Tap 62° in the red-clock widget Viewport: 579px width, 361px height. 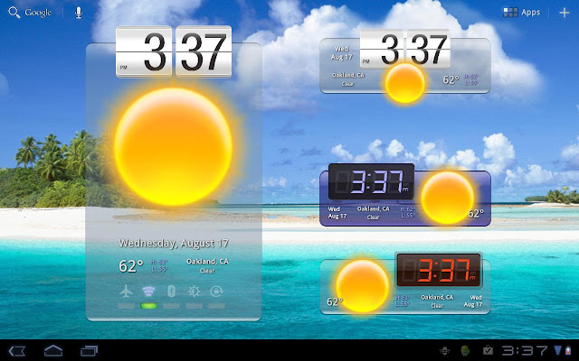335,302
